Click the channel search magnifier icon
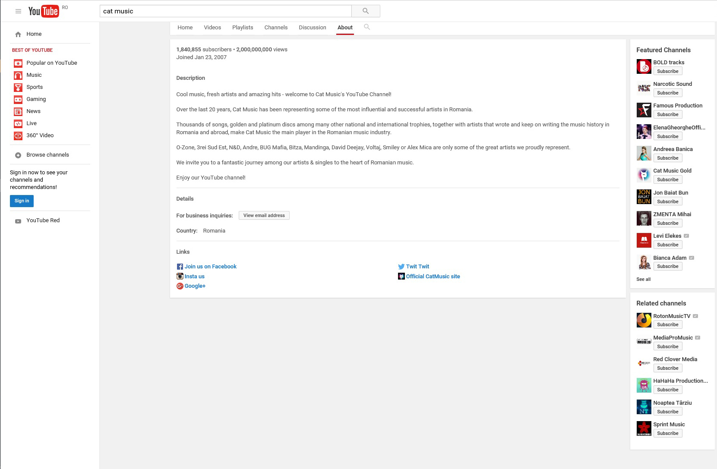This screenshot has width=717, height=469. click(367, 27)
